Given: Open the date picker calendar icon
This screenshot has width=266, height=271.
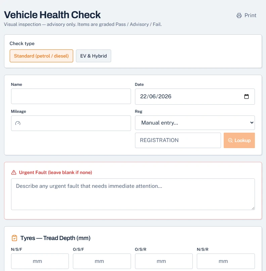Looking at the screenshot, I should (x=246, y=96).
